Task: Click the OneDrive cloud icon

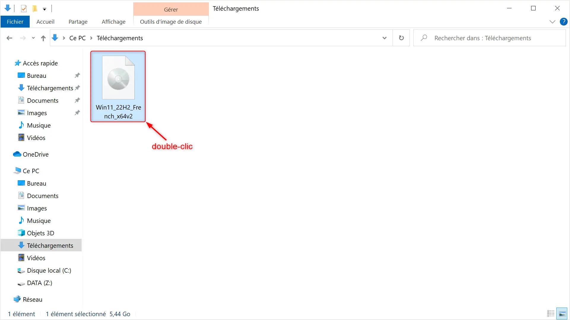Action: [x=17, y=154]
